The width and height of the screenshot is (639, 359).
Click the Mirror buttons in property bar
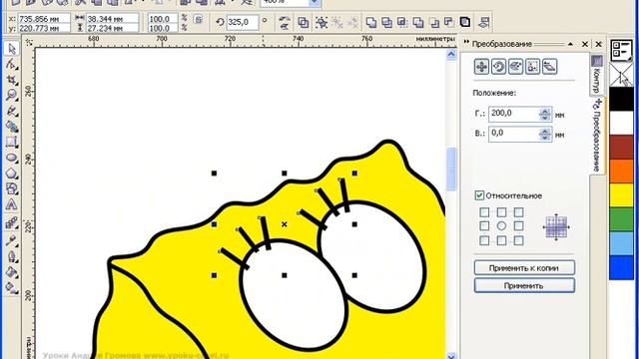tap(285, 22)
